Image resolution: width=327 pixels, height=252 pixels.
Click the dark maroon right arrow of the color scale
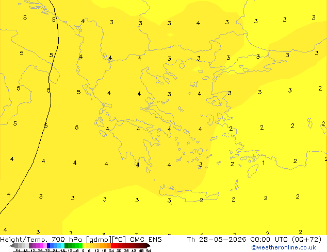point(149,245)
